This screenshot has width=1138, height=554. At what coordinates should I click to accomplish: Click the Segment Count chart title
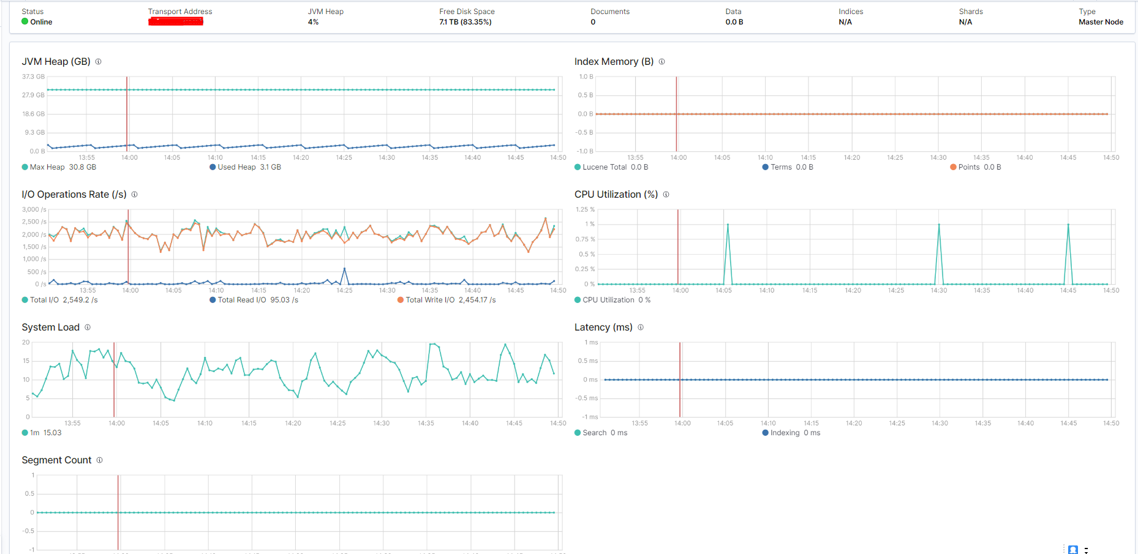pos(56,460)
